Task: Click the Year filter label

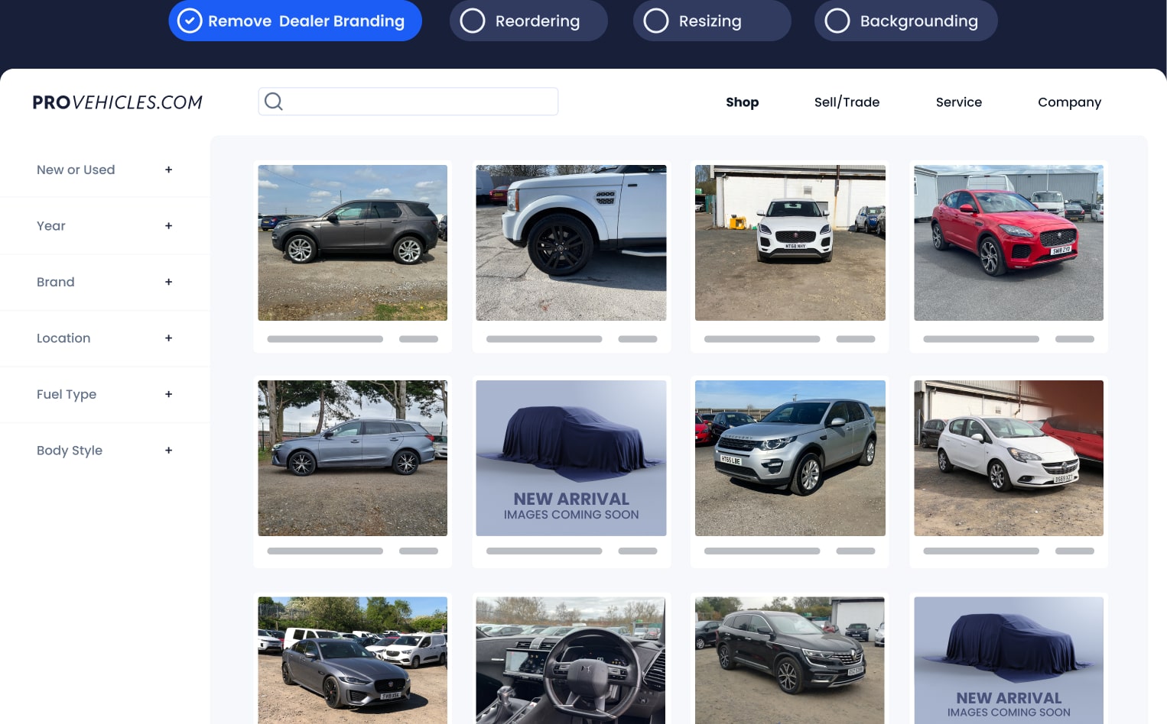Action: pos(51,226)
